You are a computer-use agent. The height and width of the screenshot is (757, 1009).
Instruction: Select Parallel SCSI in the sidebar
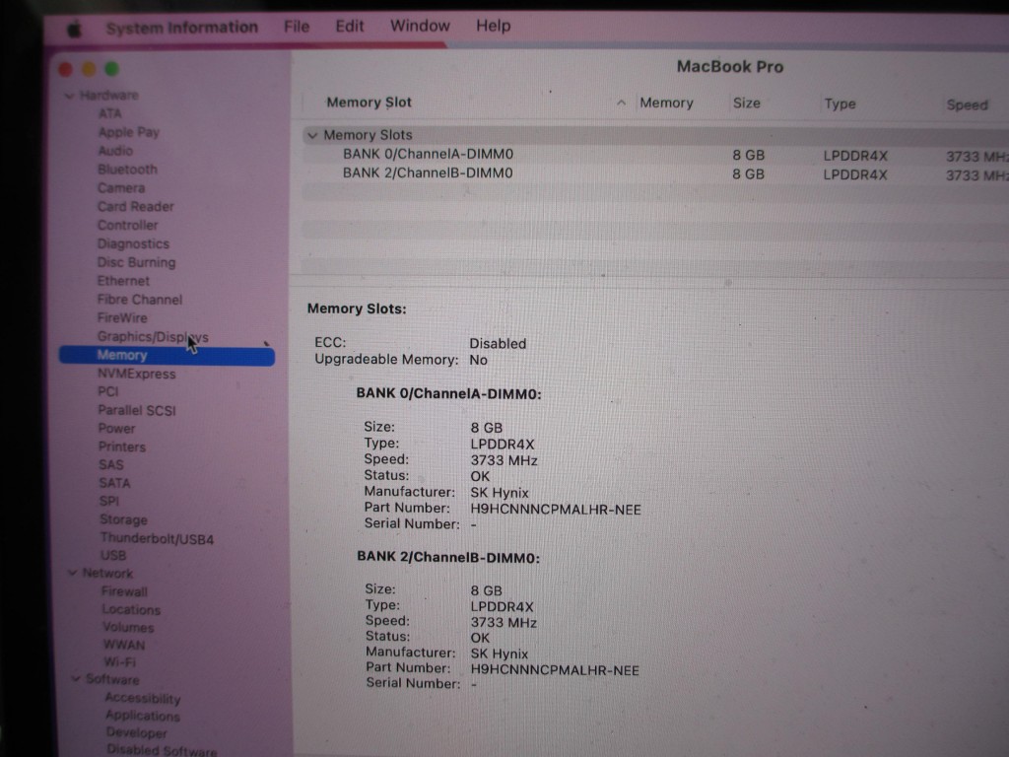pyautogui.click(x=136, y=410)
